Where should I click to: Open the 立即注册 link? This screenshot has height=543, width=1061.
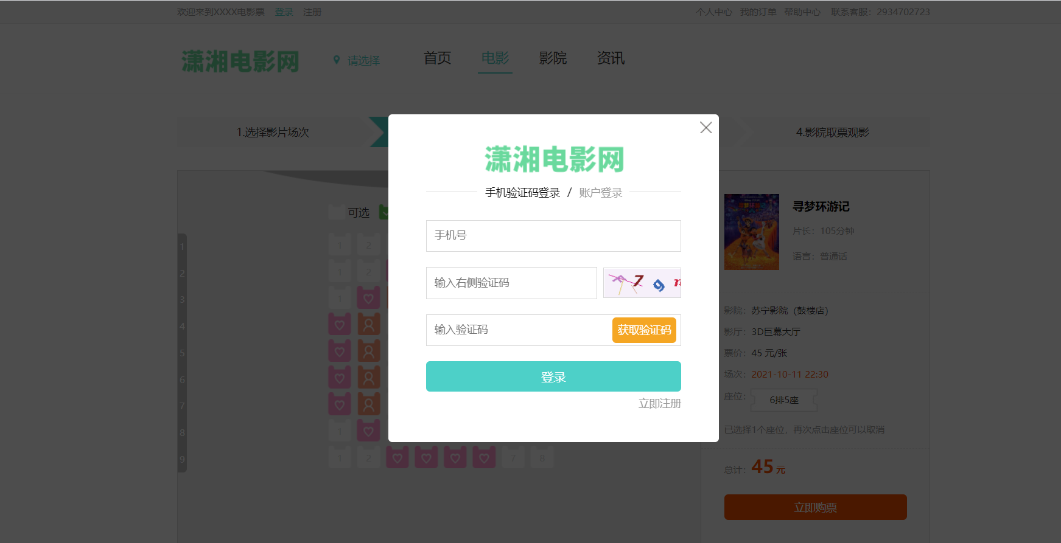tap(660, 404)
